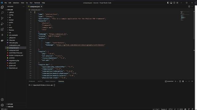The width and height of the screenshot is (197, 110).
Task: Open the Run menu
Action: pos(31,3)
